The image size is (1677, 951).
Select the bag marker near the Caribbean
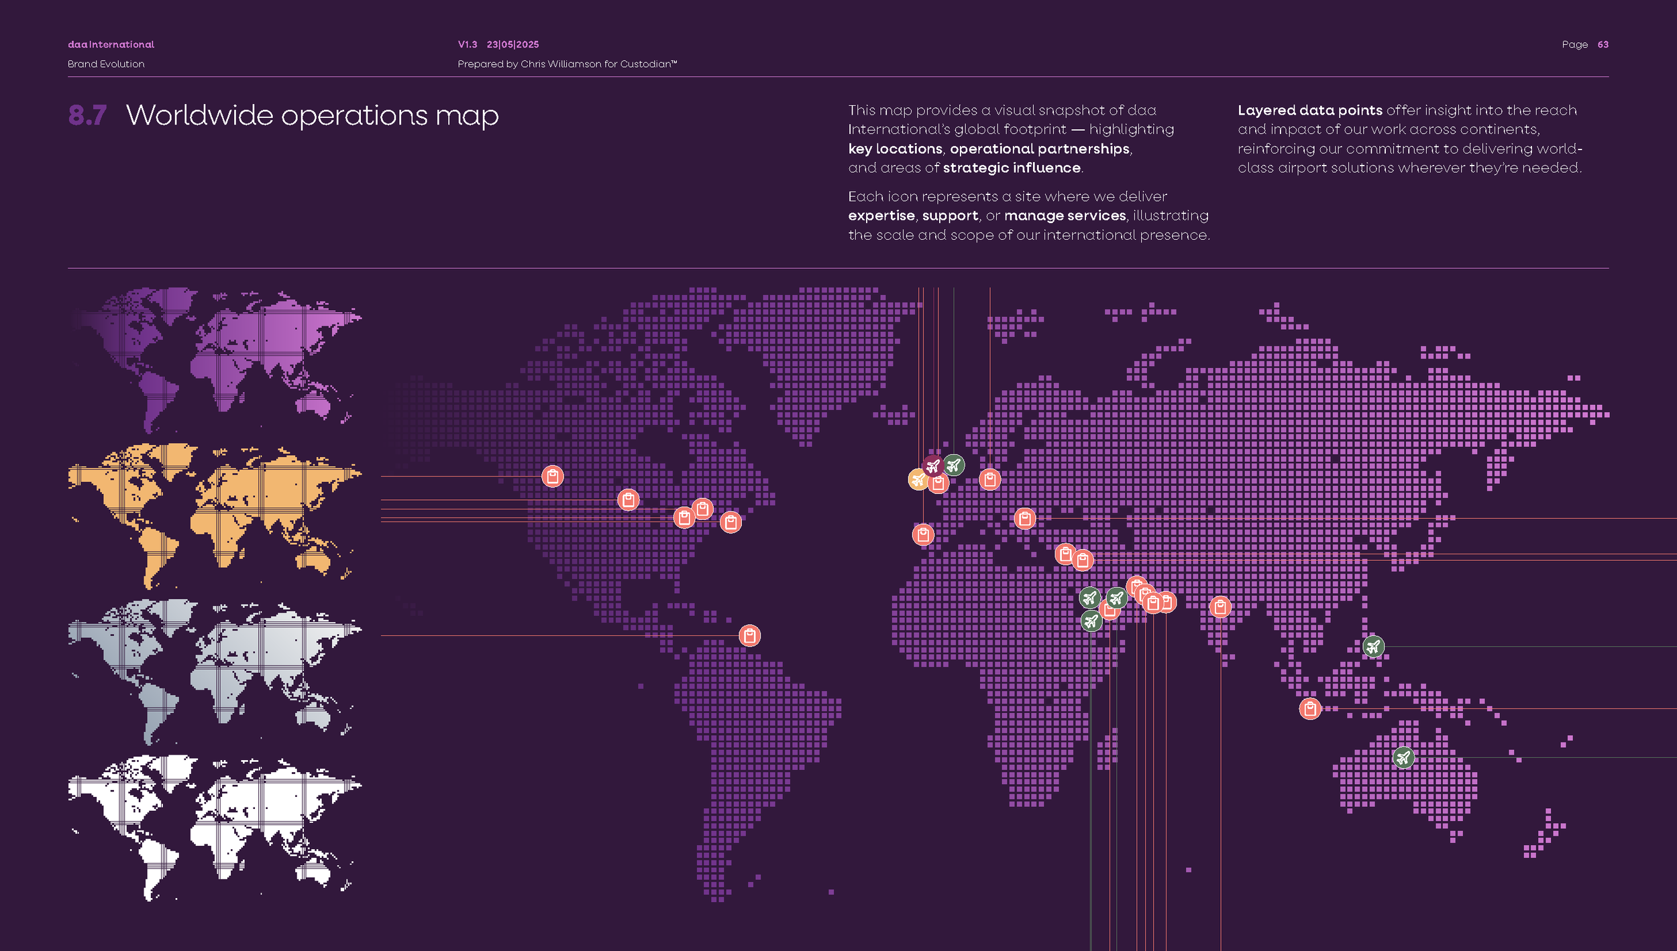coord(750,635)
